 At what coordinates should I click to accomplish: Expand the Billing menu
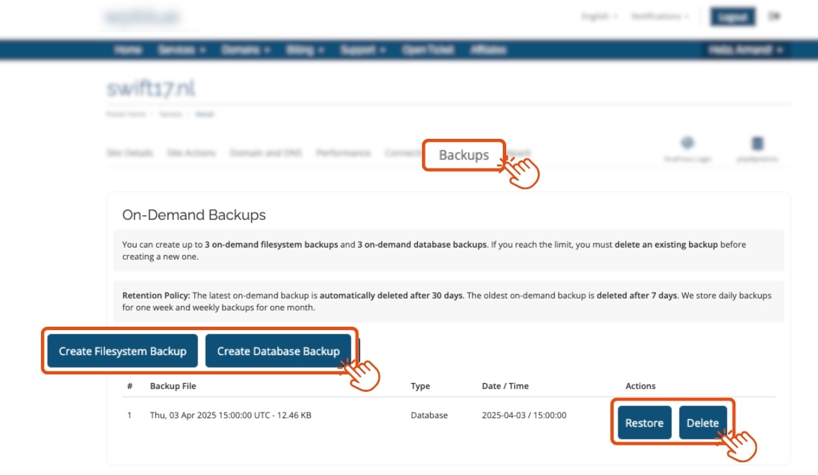pyautogui.click(x=305, y=50)
